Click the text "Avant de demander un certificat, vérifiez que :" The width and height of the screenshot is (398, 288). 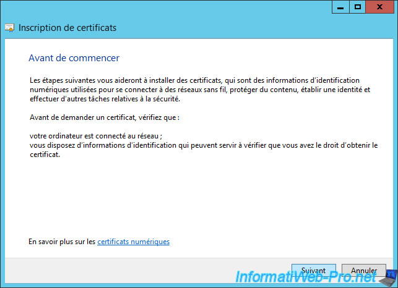(x=105, y=117)
